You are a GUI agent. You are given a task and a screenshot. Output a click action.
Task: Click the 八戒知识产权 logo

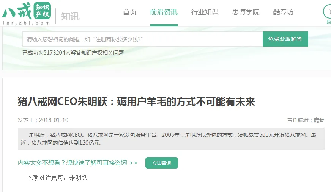pos(27,14)
